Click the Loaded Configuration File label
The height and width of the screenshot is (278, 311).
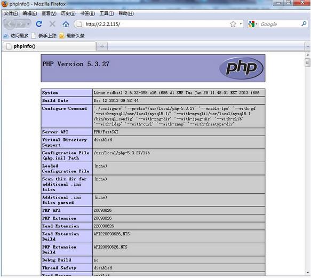(66, 169)
